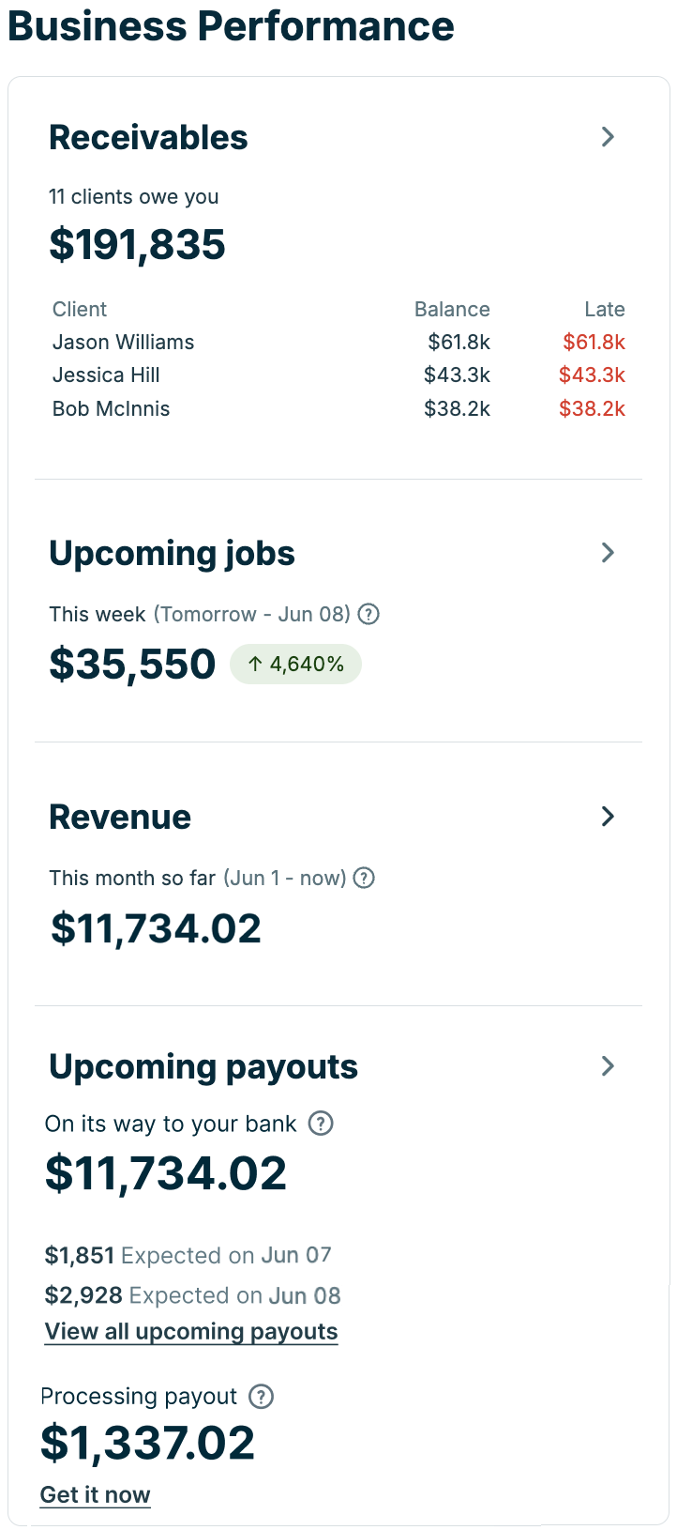Expand Upcoming jobs with the arrow
This screenshot has height=1530, width=677.
[608, 553]
